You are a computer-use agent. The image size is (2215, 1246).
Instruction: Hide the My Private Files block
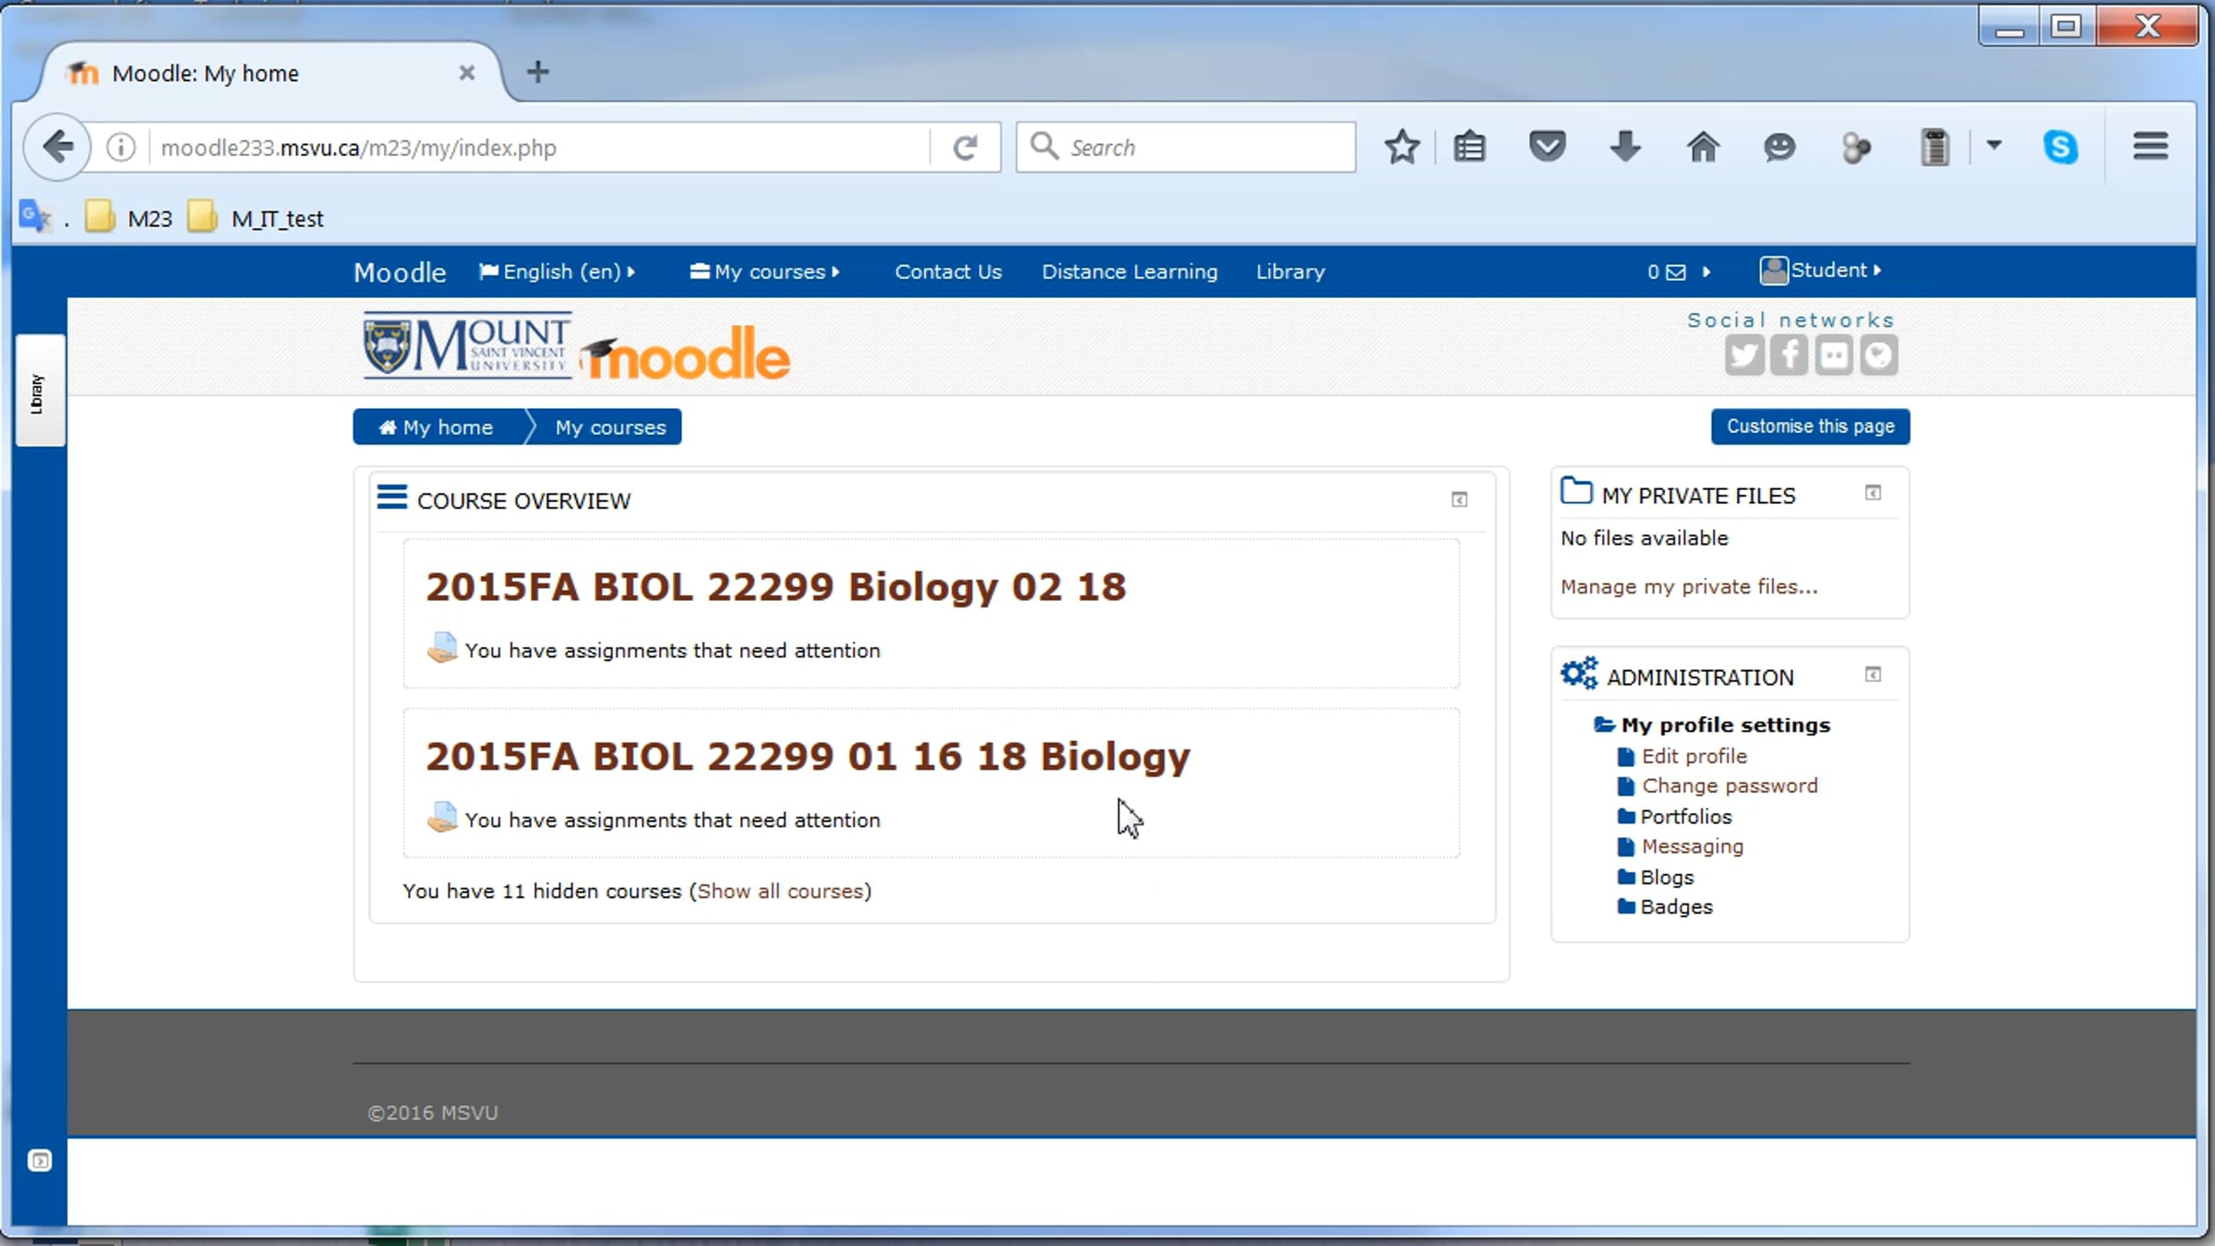point(1873,493)
